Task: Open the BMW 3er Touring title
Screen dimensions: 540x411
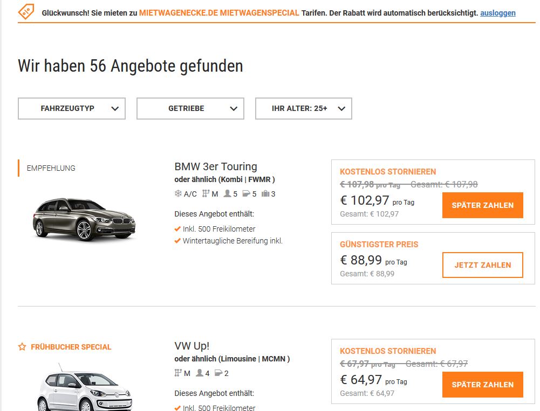Action: (x=216, y=166)
